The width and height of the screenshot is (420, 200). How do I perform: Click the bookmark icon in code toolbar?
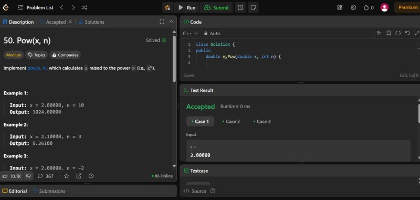tap(388, 33)
